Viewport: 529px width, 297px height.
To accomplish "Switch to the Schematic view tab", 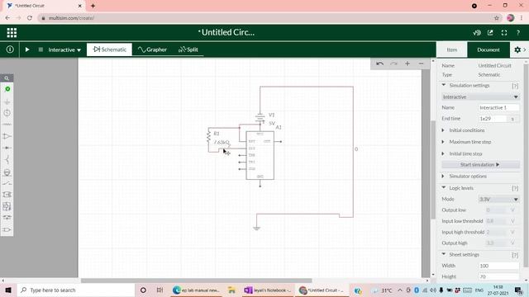I will 110,49.
